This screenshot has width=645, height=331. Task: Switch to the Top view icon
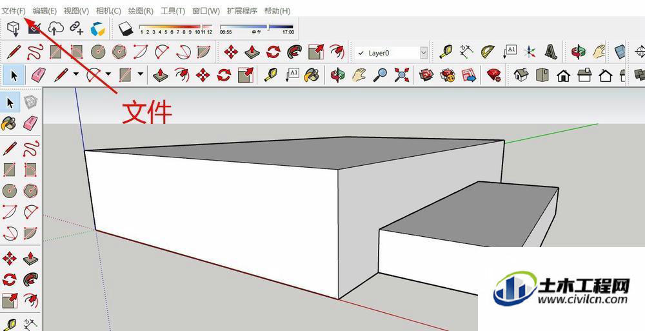[x=542, y=75]
